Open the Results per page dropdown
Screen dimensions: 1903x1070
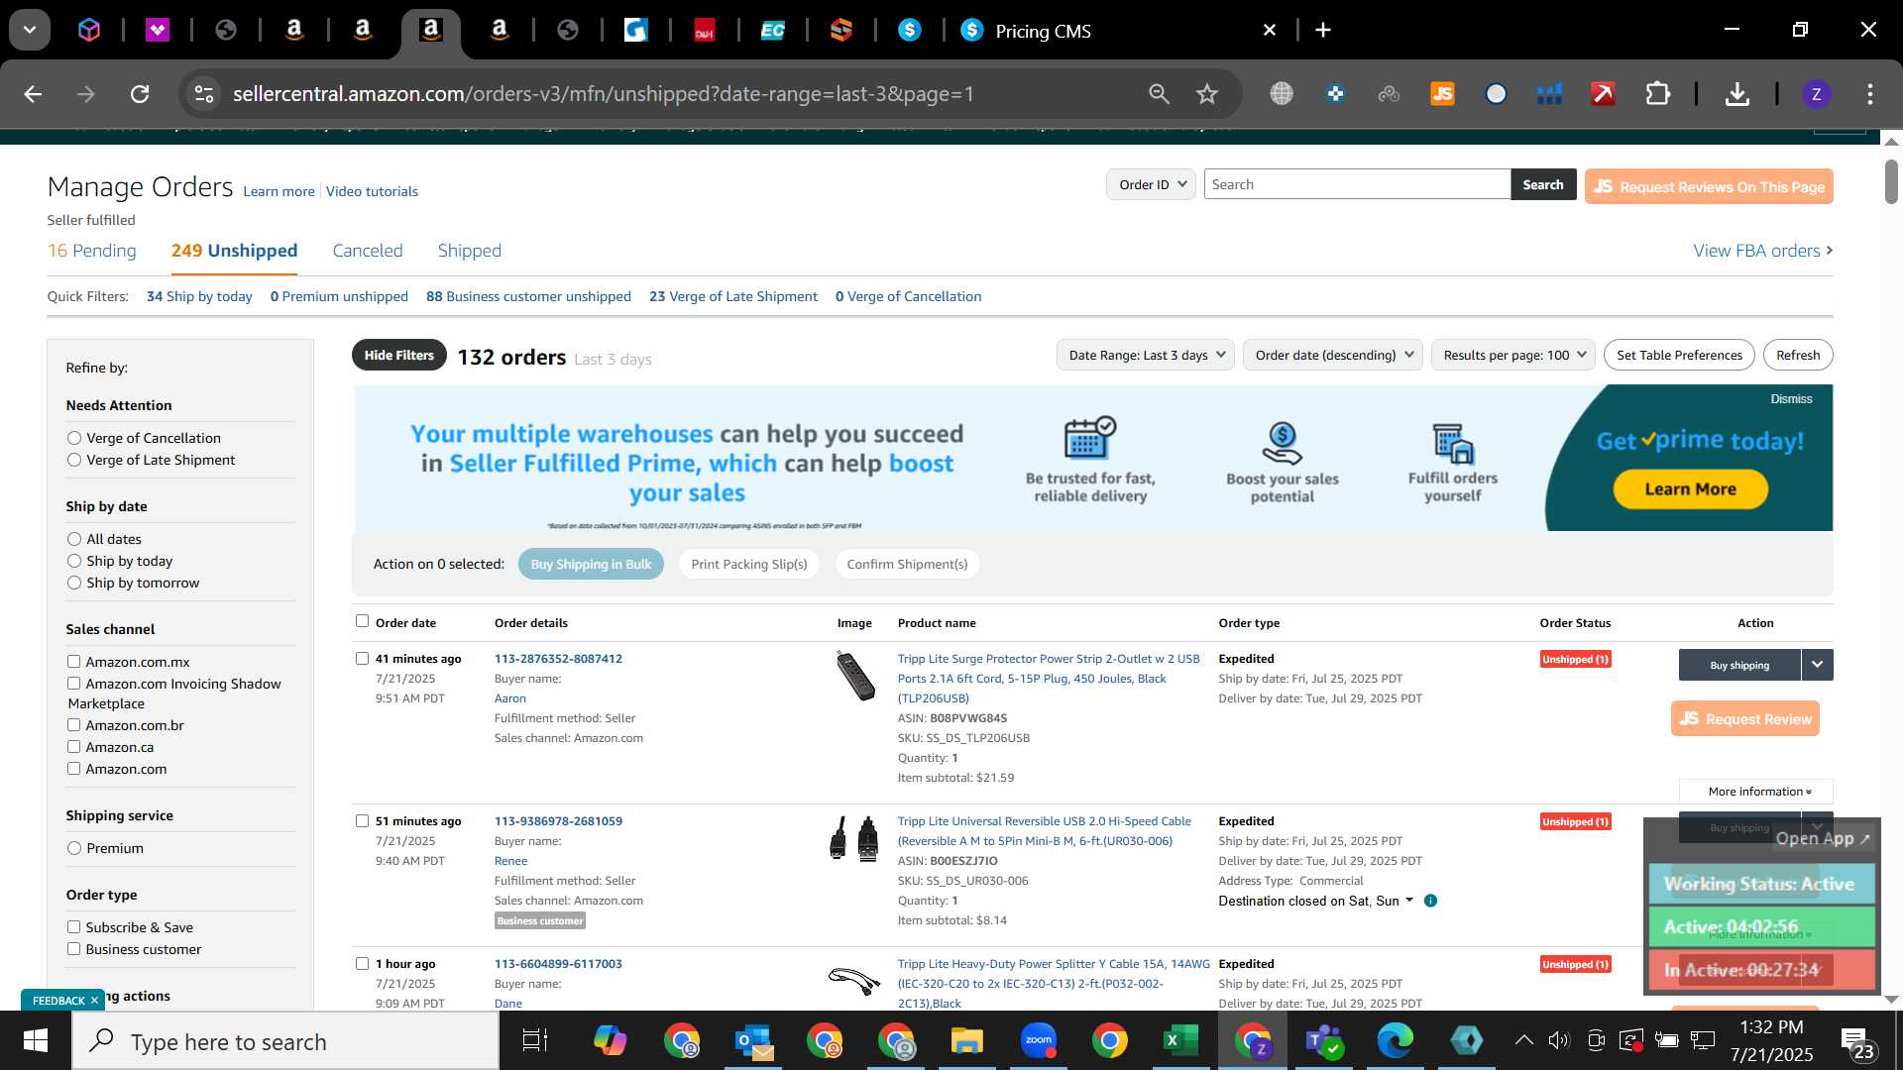tap(1513, 355)
